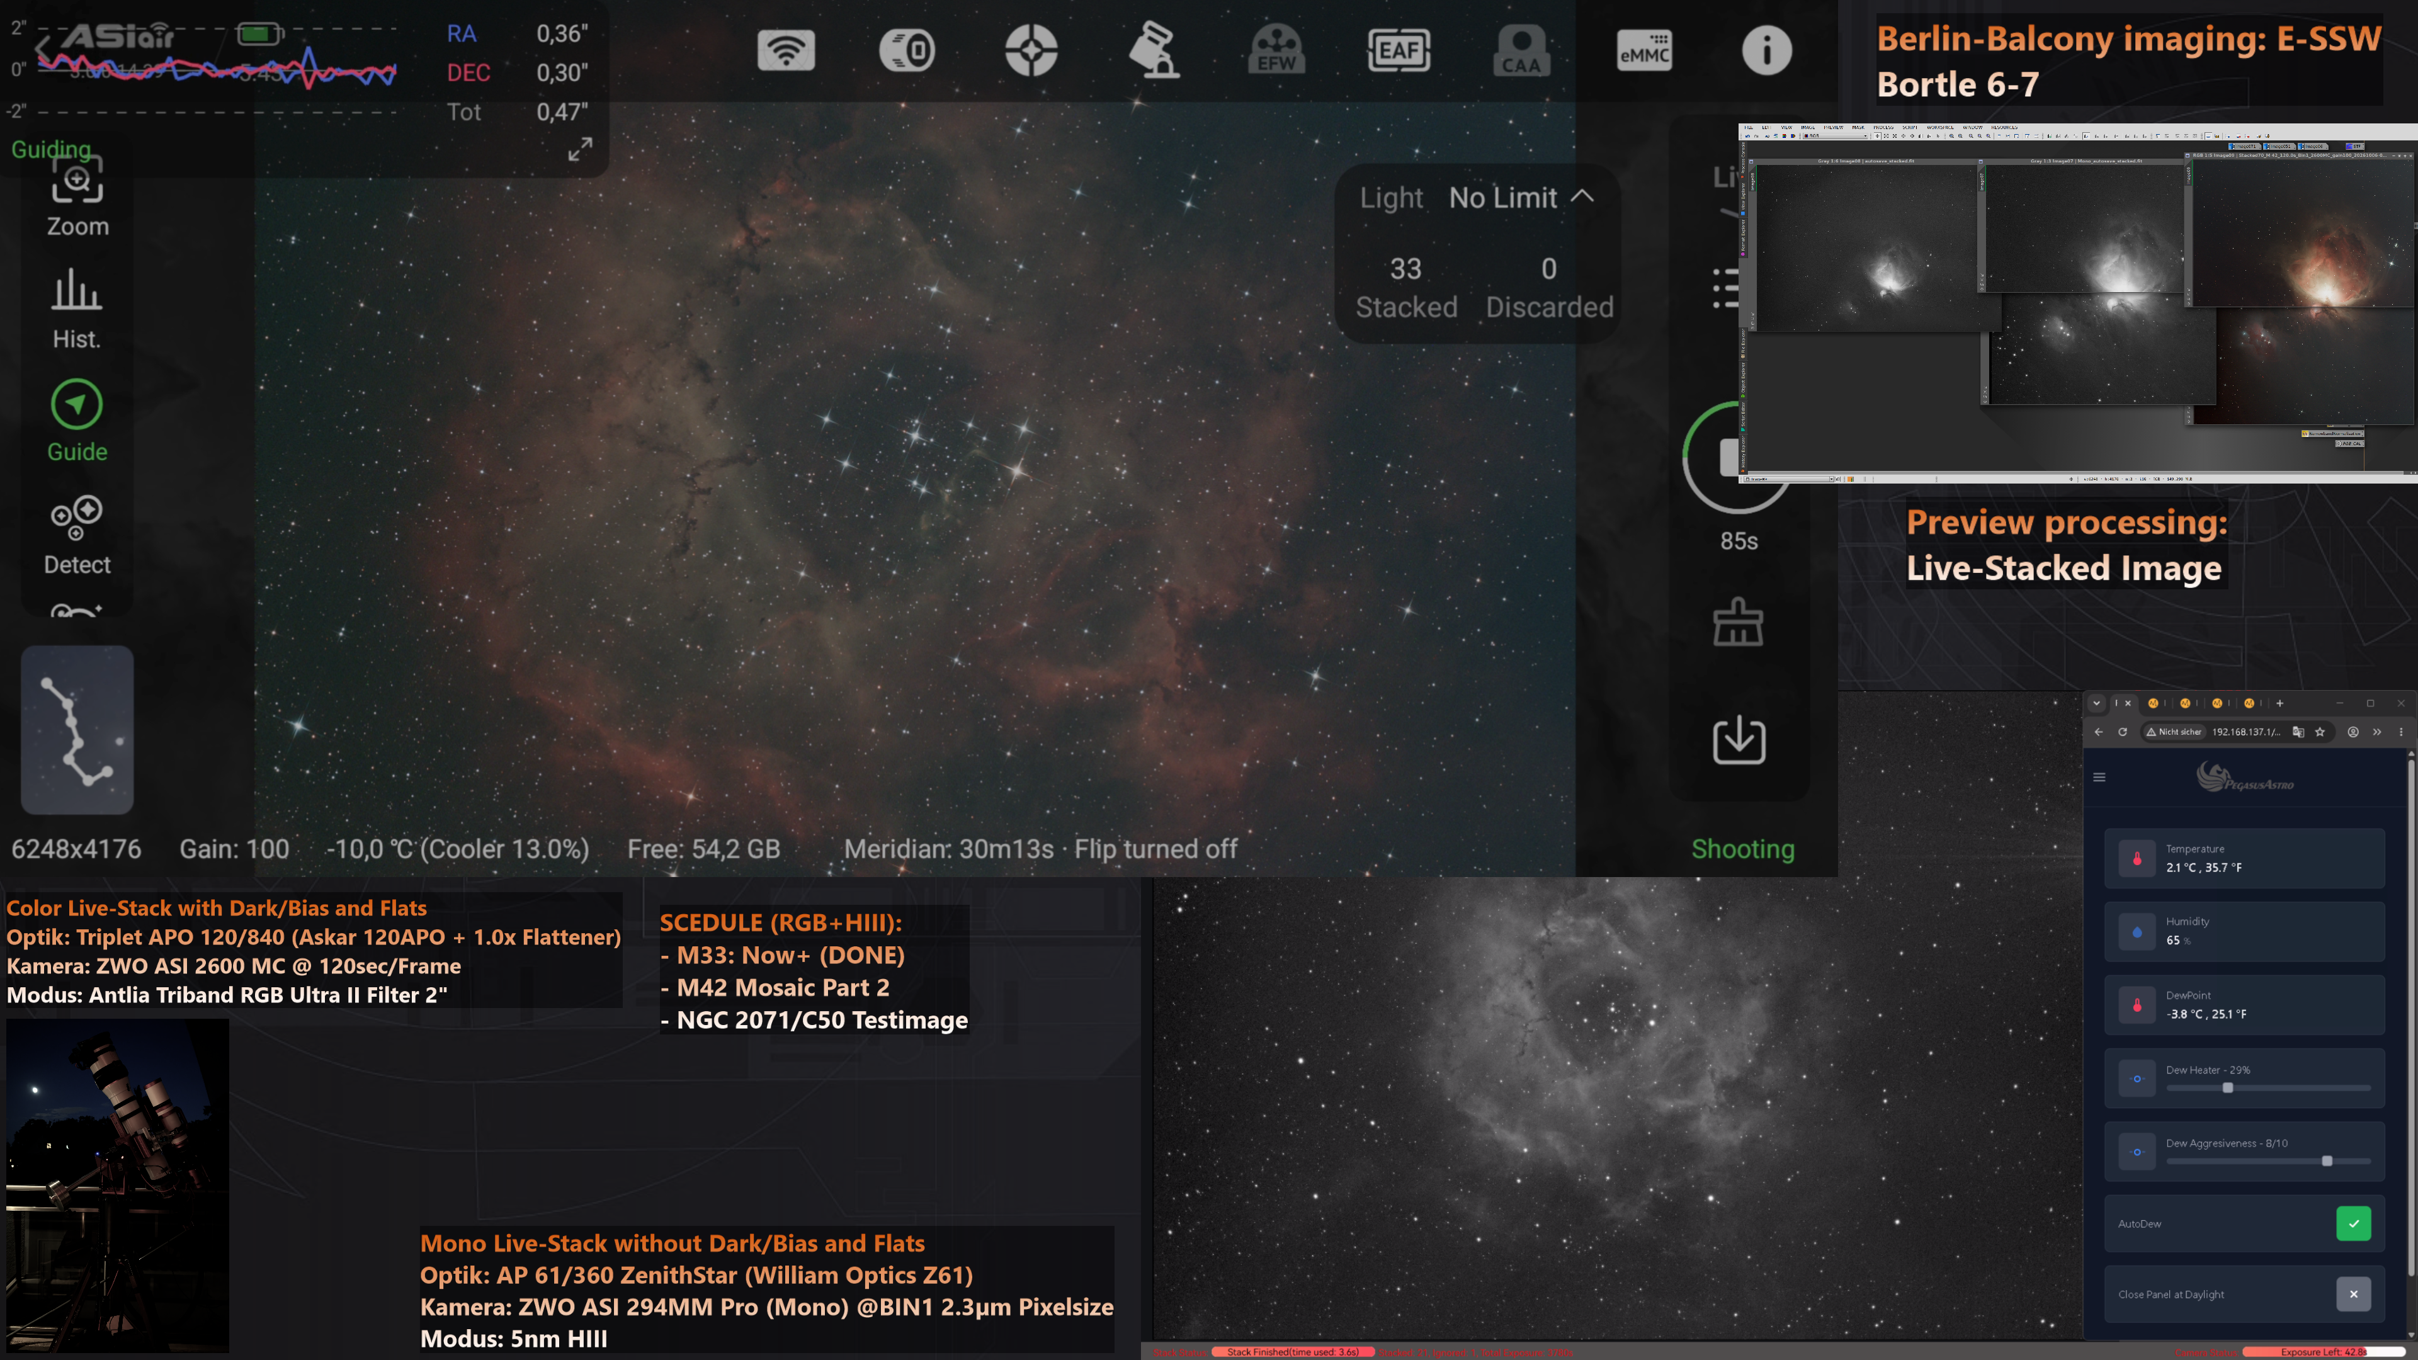This screenshot has width=2418, height=1360.
Task: Go back in the browser window
Action: (x=2098, y=732)
